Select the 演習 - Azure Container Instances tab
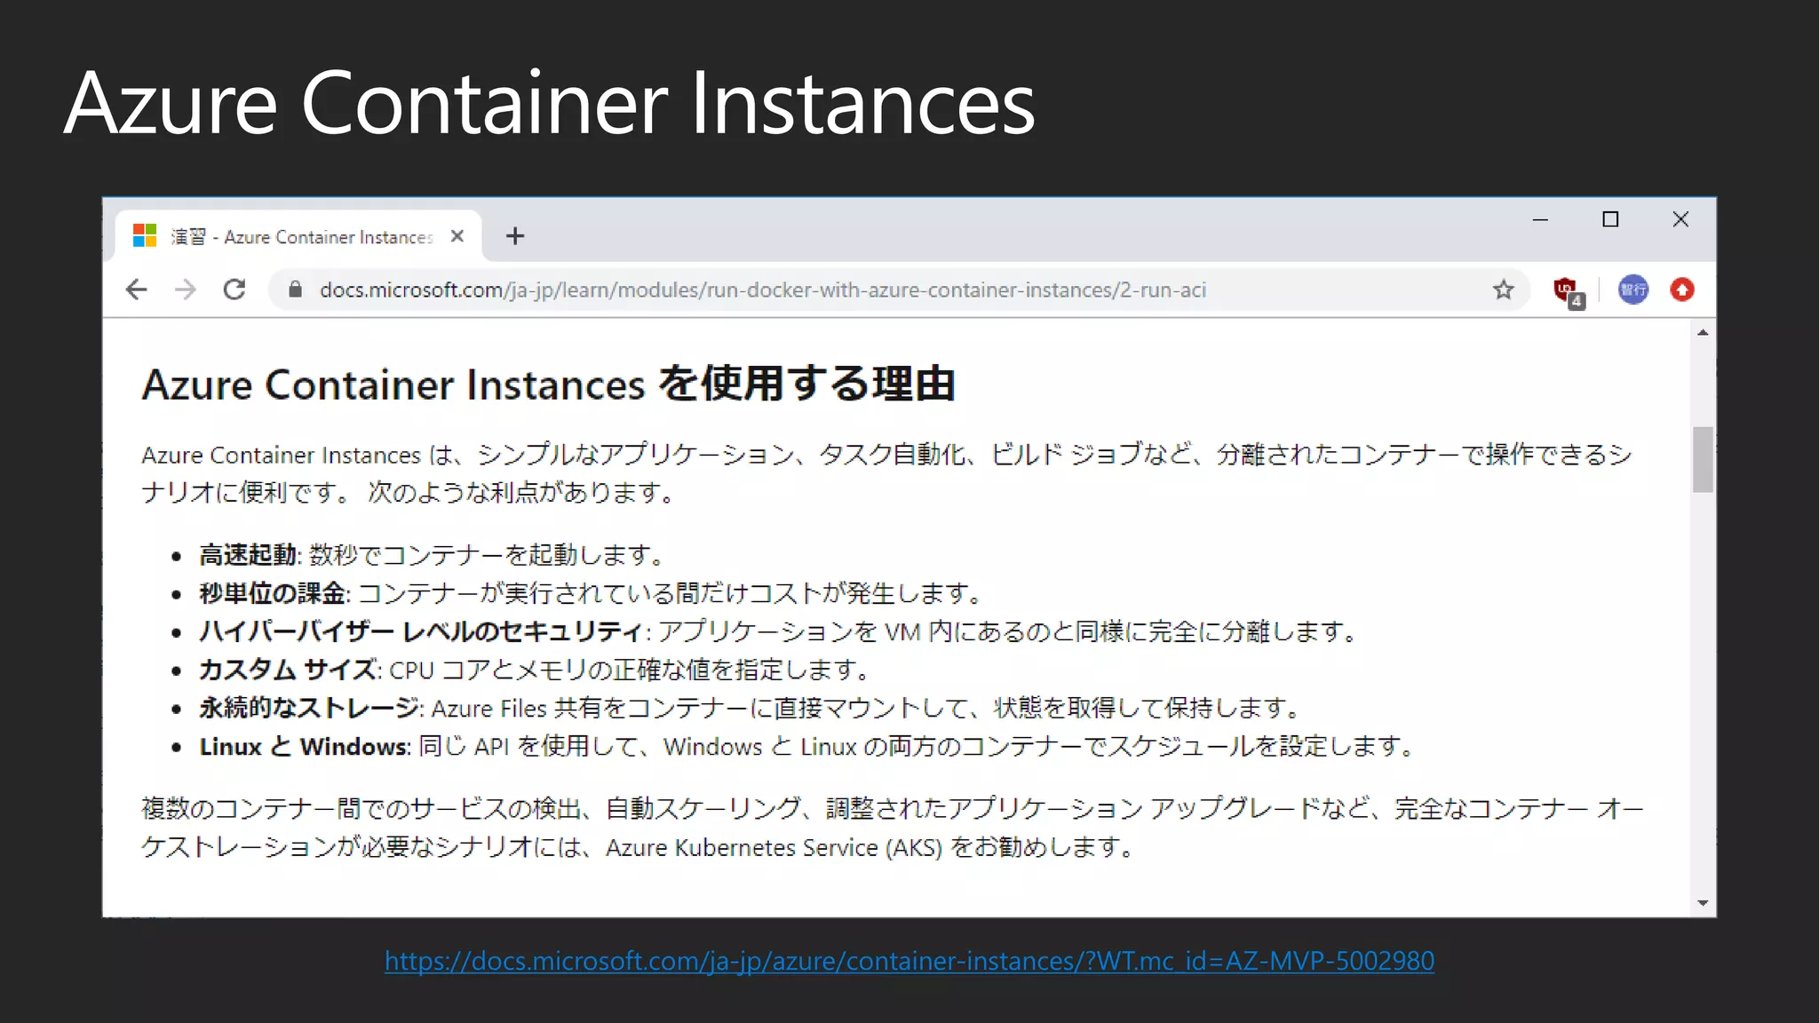This screenshot has height=1023, width=1819. pos(300,236)
